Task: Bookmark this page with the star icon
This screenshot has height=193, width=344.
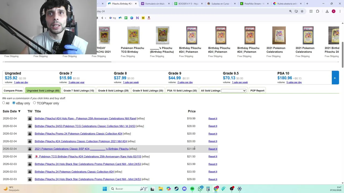Action: pyautogui.click(x=302, y=11)
